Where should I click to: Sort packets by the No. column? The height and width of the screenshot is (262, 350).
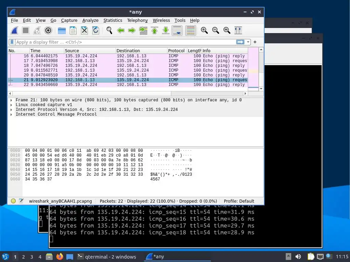[19, 50]
